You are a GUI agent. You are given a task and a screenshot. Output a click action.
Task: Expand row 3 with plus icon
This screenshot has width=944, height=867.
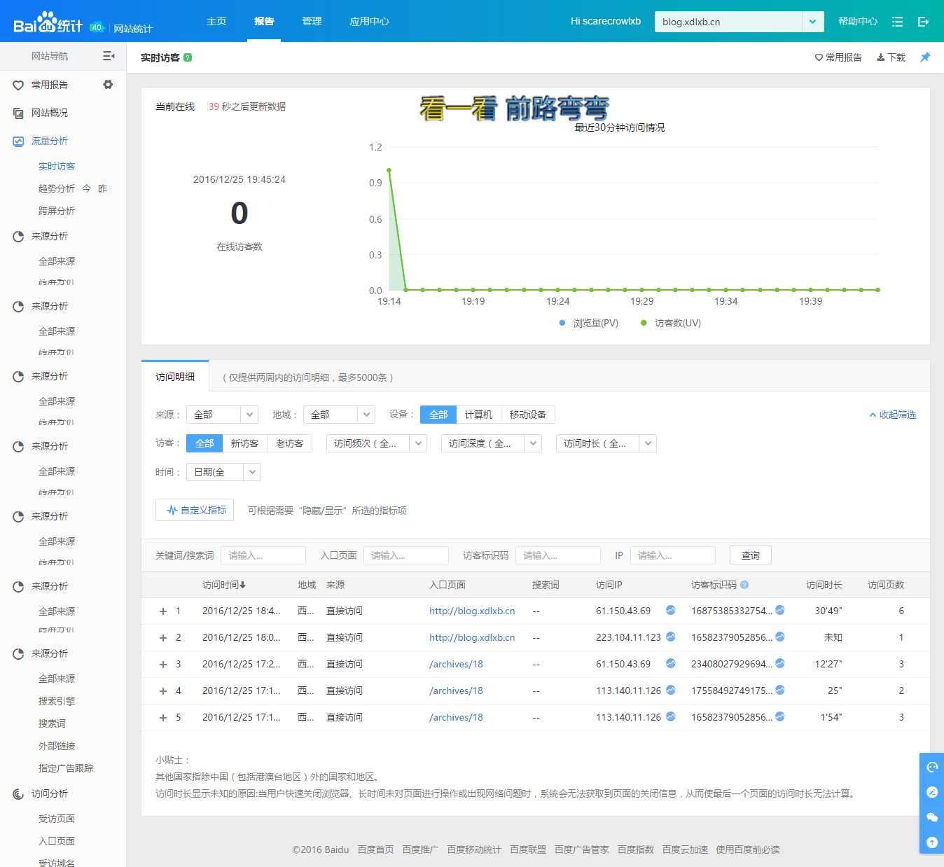[163, 665]
